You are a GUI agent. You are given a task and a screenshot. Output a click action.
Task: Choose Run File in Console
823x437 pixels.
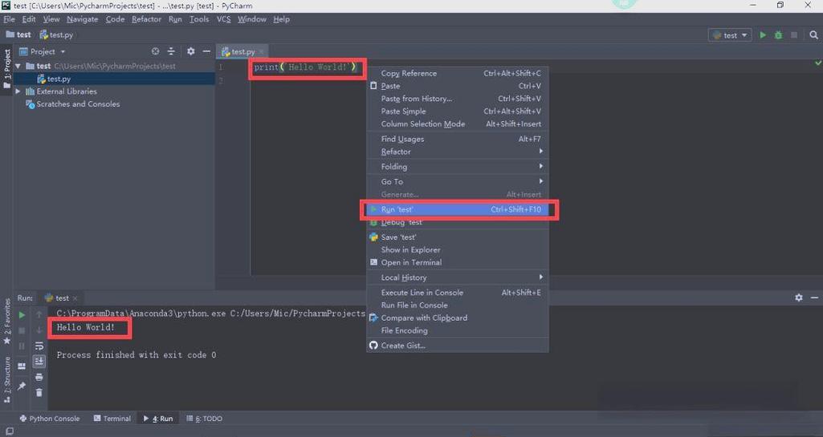pyautogui.click(x=457, y=305)
